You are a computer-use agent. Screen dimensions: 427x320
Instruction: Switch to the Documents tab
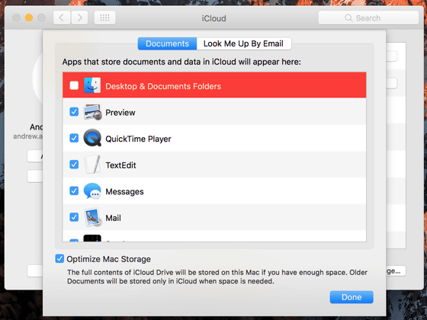pos(167,43)
